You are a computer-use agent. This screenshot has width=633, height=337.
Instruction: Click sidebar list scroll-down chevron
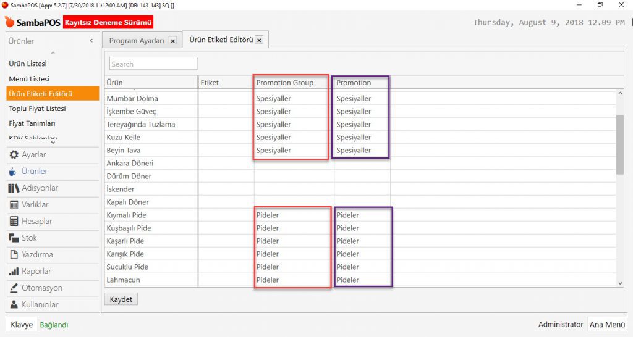point(53,143)
